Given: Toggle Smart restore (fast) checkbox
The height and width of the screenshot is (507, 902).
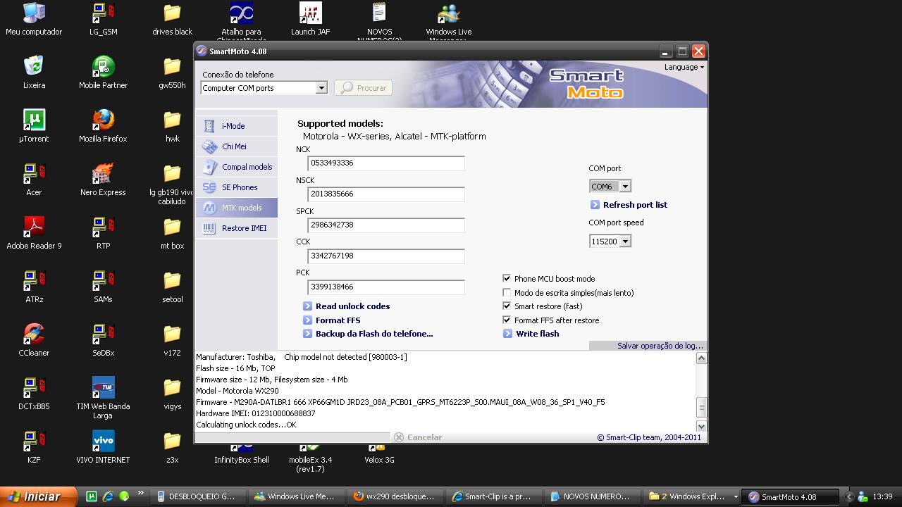Looking at the screenshot, I should pos(507,306).
